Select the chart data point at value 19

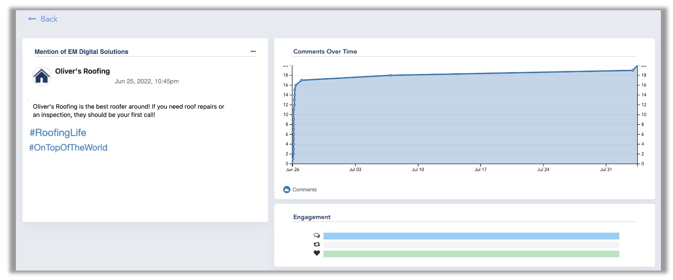633,70
